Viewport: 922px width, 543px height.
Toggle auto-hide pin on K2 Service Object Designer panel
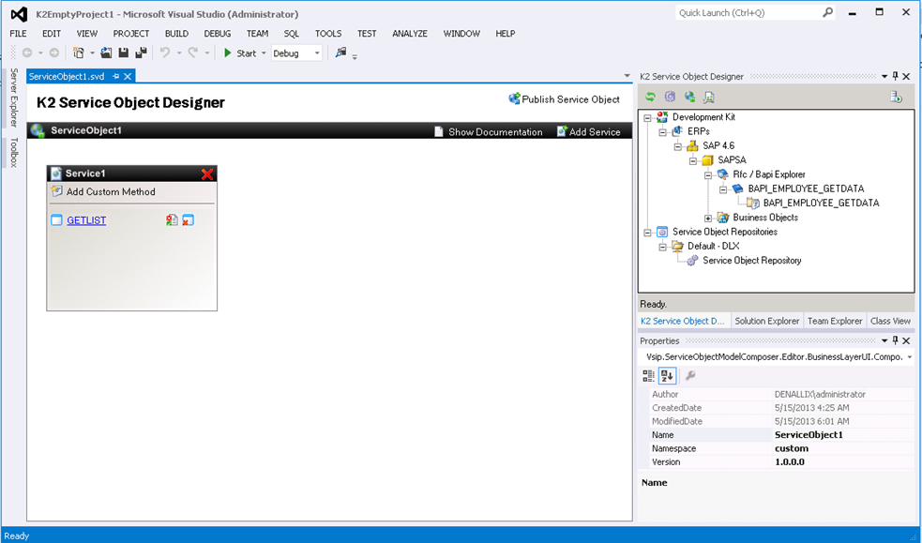pos(896,76)
